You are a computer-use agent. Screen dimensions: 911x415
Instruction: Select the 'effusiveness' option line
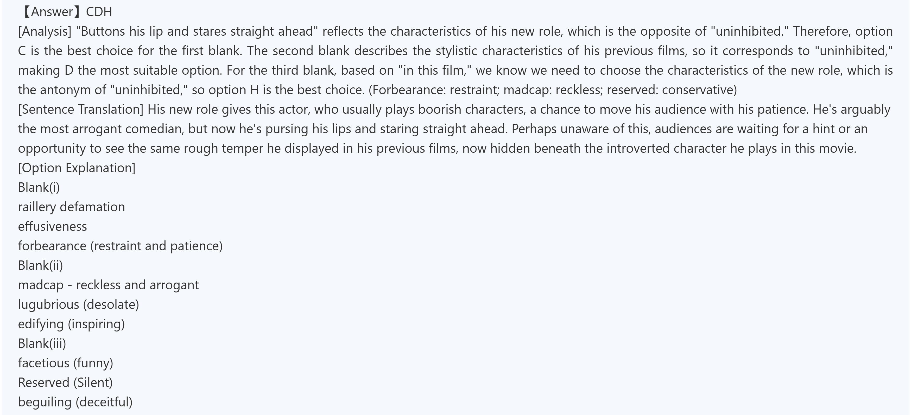pos(52,226)
